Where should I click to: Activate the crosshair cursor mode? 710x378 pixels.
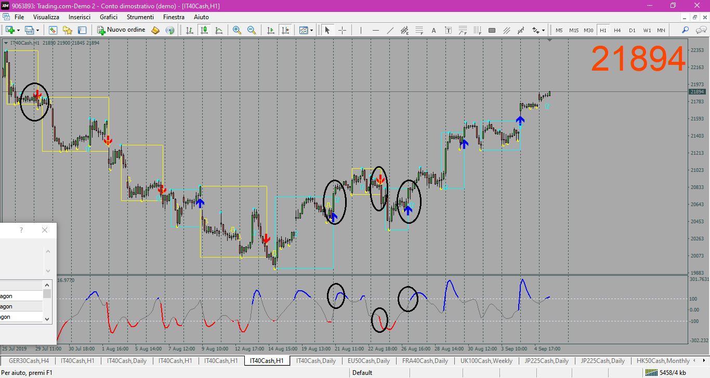[342, 30]
